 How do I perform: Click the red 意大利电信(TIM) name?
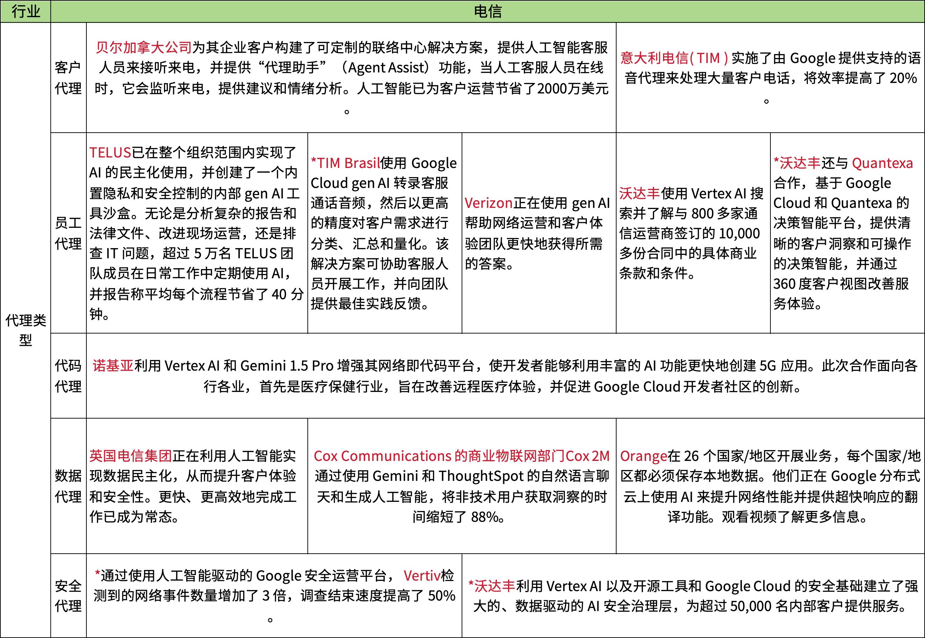coord(675,58)
